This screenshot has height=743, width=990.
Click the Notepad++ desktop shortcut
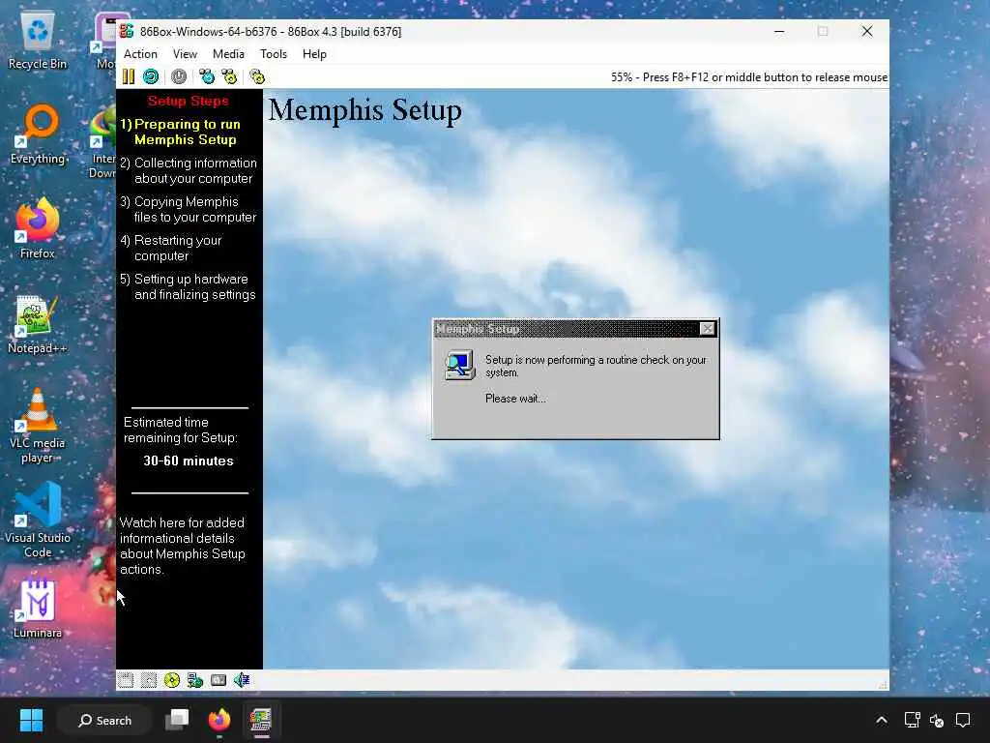(x=38, y=324)
